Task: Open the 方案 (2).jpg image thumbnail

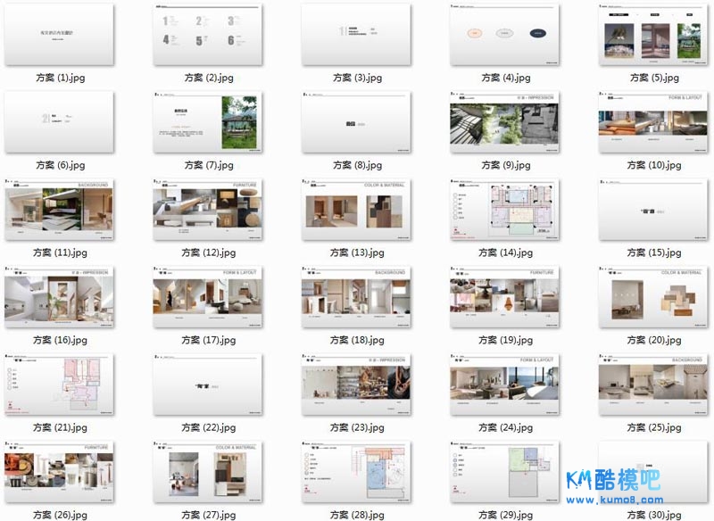Action: coord(208,34)
